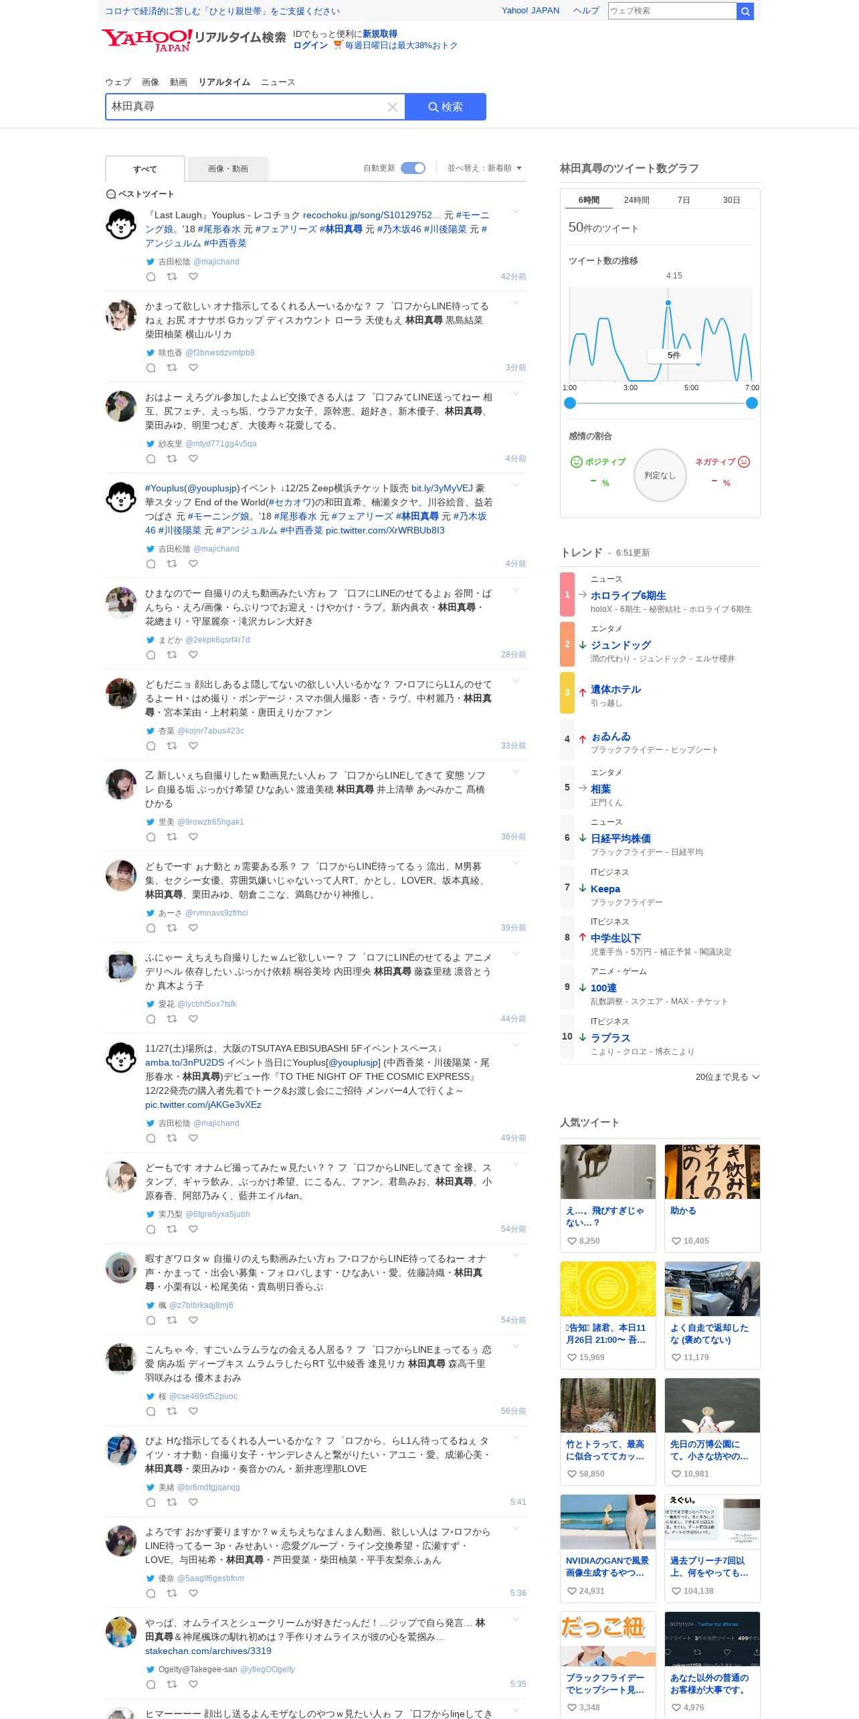Like the tweet by @f3bnwsdzvmtpb8
This screenshot has width=859, height=1719.
pos(193,367)
